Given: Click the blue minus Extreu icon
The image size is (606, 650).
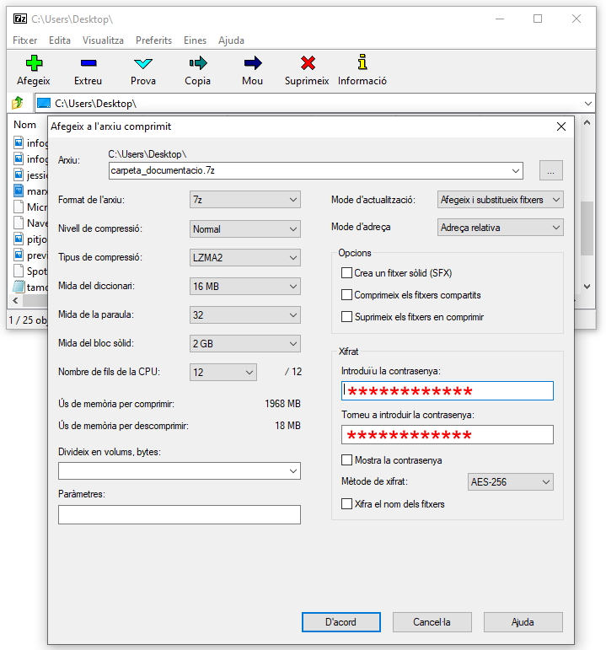Looking at the screenshot, I should point(88,63).
